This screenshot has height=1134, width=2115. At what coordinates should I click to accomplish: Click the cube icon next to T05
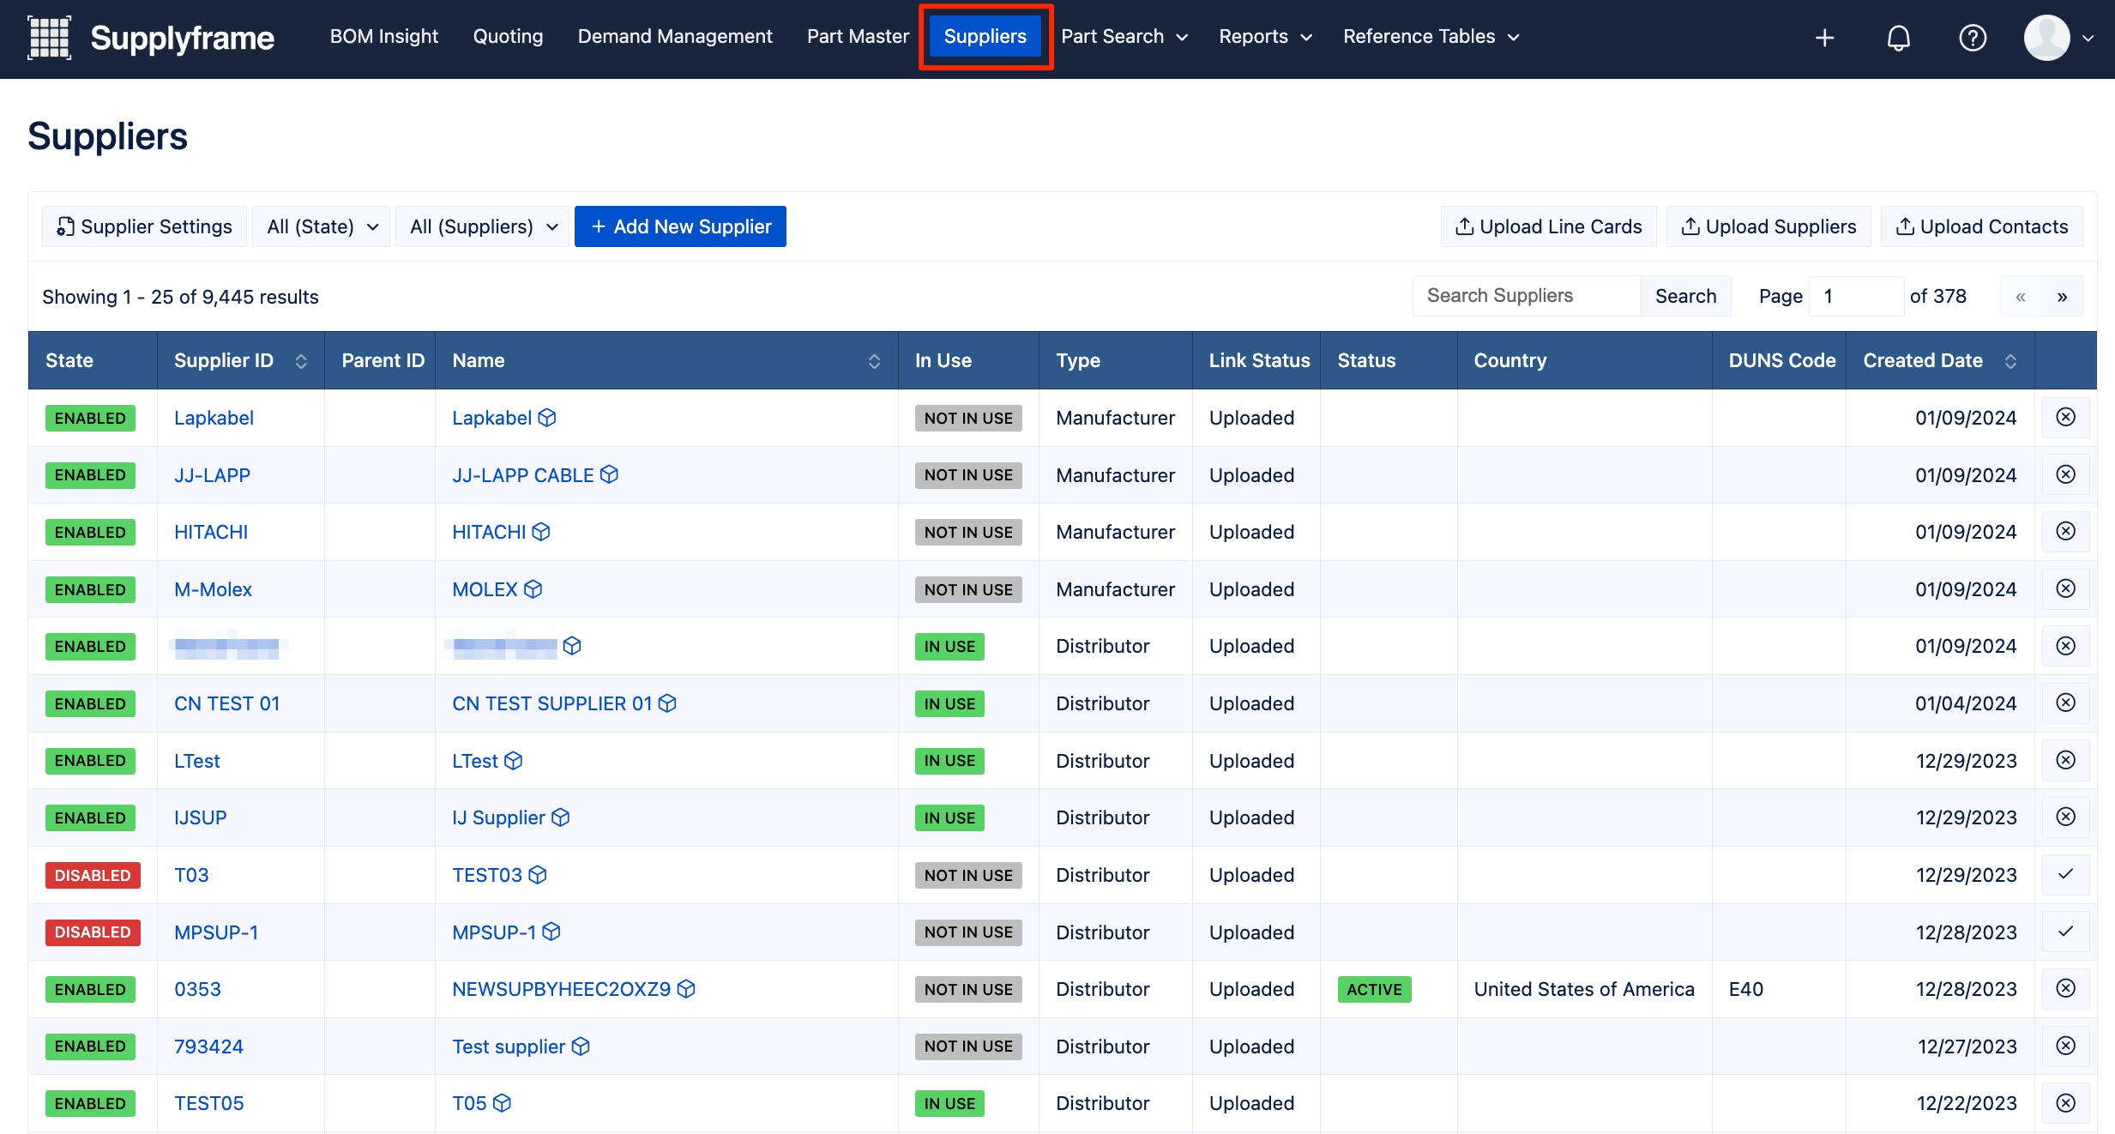click(x=502, y=1103)
